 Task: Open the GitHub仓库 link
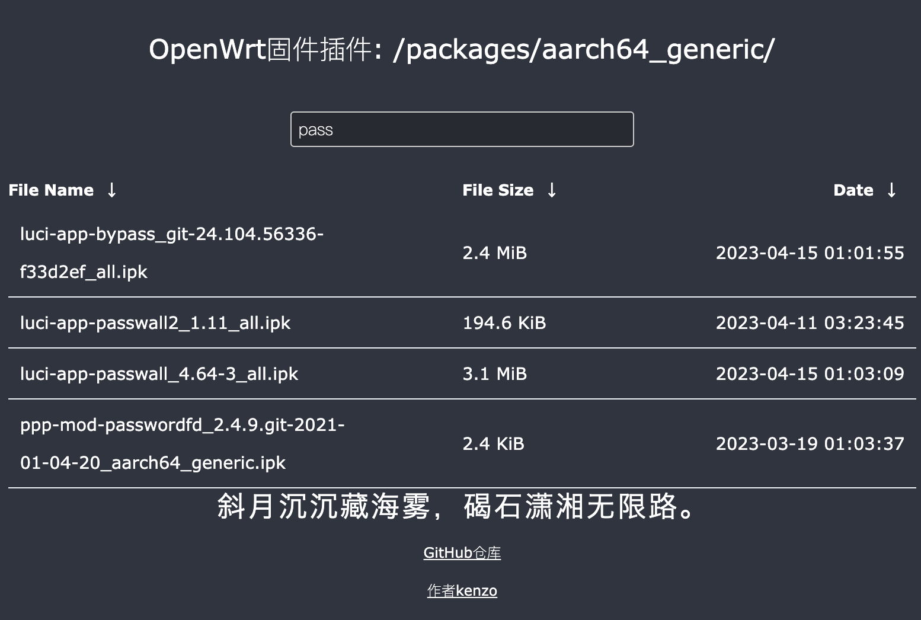(x=462, y=553)
